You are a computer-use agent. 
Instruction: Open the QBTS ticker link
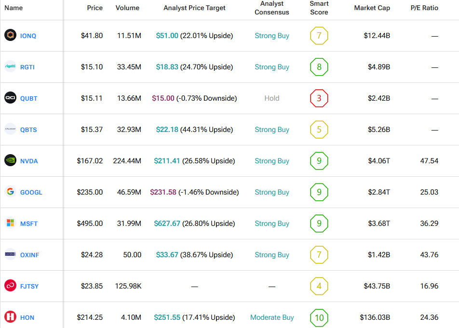(x=28, y=130)
